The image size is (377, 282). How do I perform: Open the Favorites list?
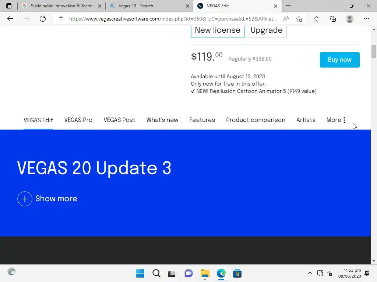click(x=317, y=19)
